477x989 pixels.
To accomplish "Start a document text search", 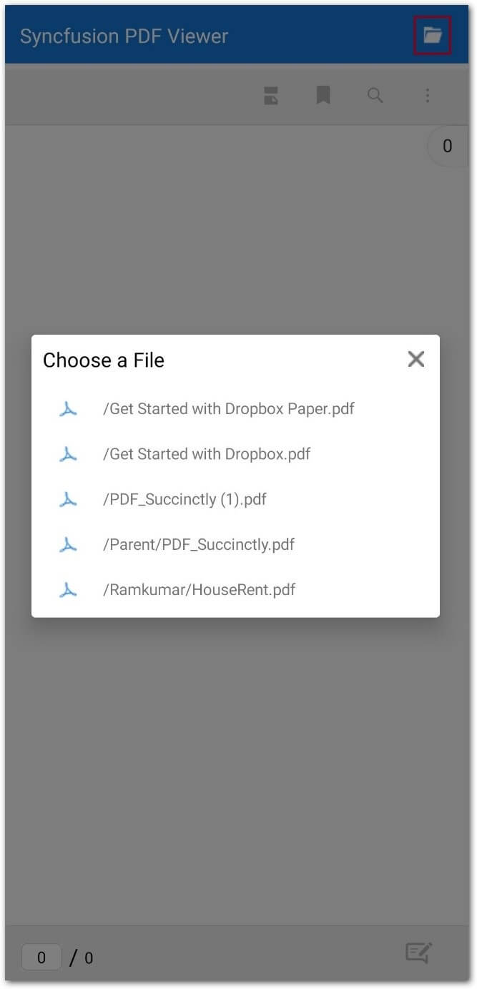I will (375, 95).
